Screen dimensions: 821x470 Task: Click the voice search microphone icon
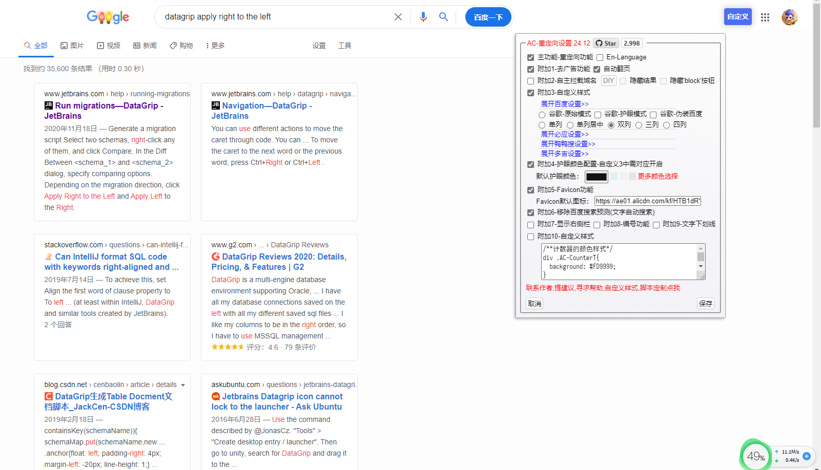[x=423, y=16]
